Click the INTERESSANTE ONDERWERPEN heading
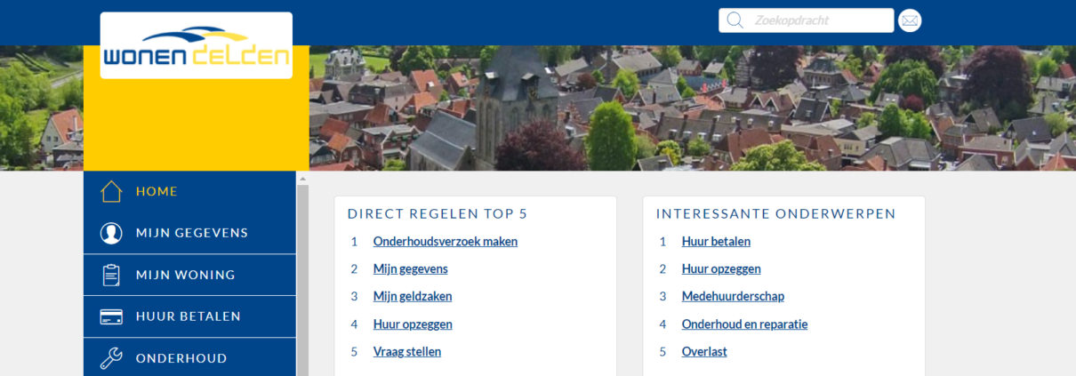1076x376 pixels. [x=775, y=213]
